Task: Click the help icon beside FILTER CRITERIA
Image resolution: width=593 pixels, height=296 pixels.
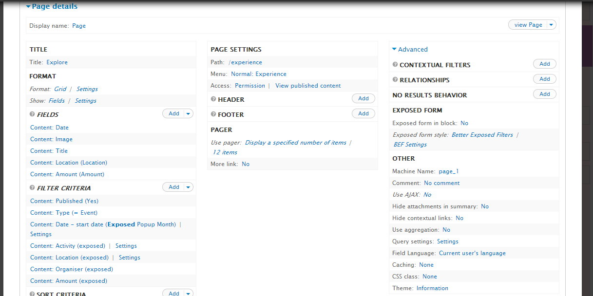Action: click(x=32, y=188)
